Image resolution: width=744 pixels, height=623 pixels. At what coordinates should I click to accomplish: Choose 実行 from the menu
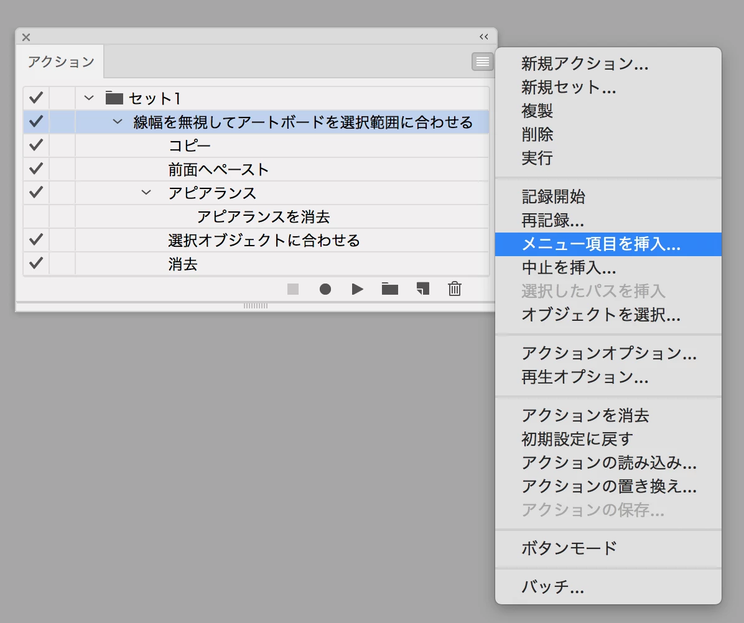pyautogui.click(x=608, y=158)
